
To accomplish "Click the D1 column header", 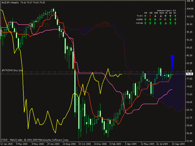I will 175,13.
